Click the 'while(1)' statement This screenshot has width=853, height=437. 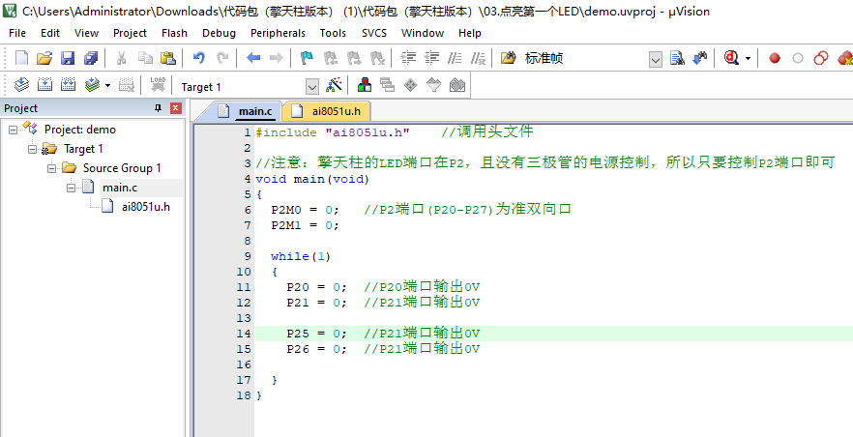(300, 256)
